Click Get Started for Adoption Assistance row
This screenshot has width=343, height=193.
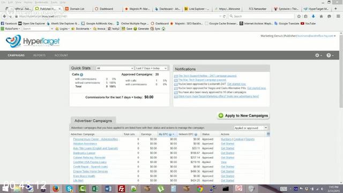point(227,144)
